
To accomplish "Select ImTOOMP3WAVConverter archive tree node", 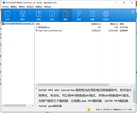I will point(18,24).
